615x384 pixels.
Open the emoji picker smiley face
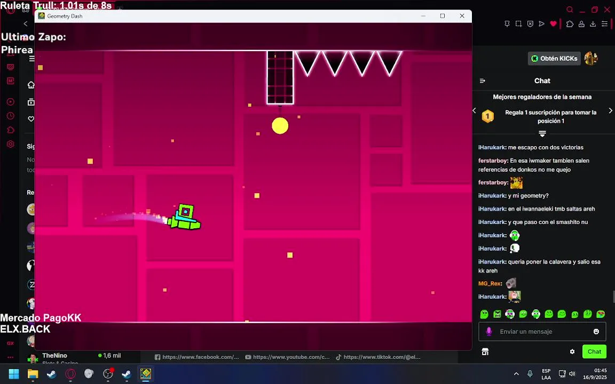596,332
